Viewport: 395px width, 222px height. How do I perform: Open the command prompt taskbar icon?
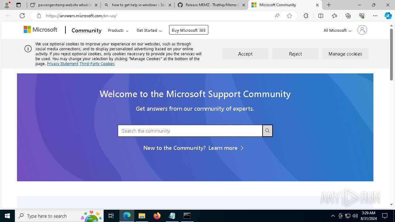(187, 216)
